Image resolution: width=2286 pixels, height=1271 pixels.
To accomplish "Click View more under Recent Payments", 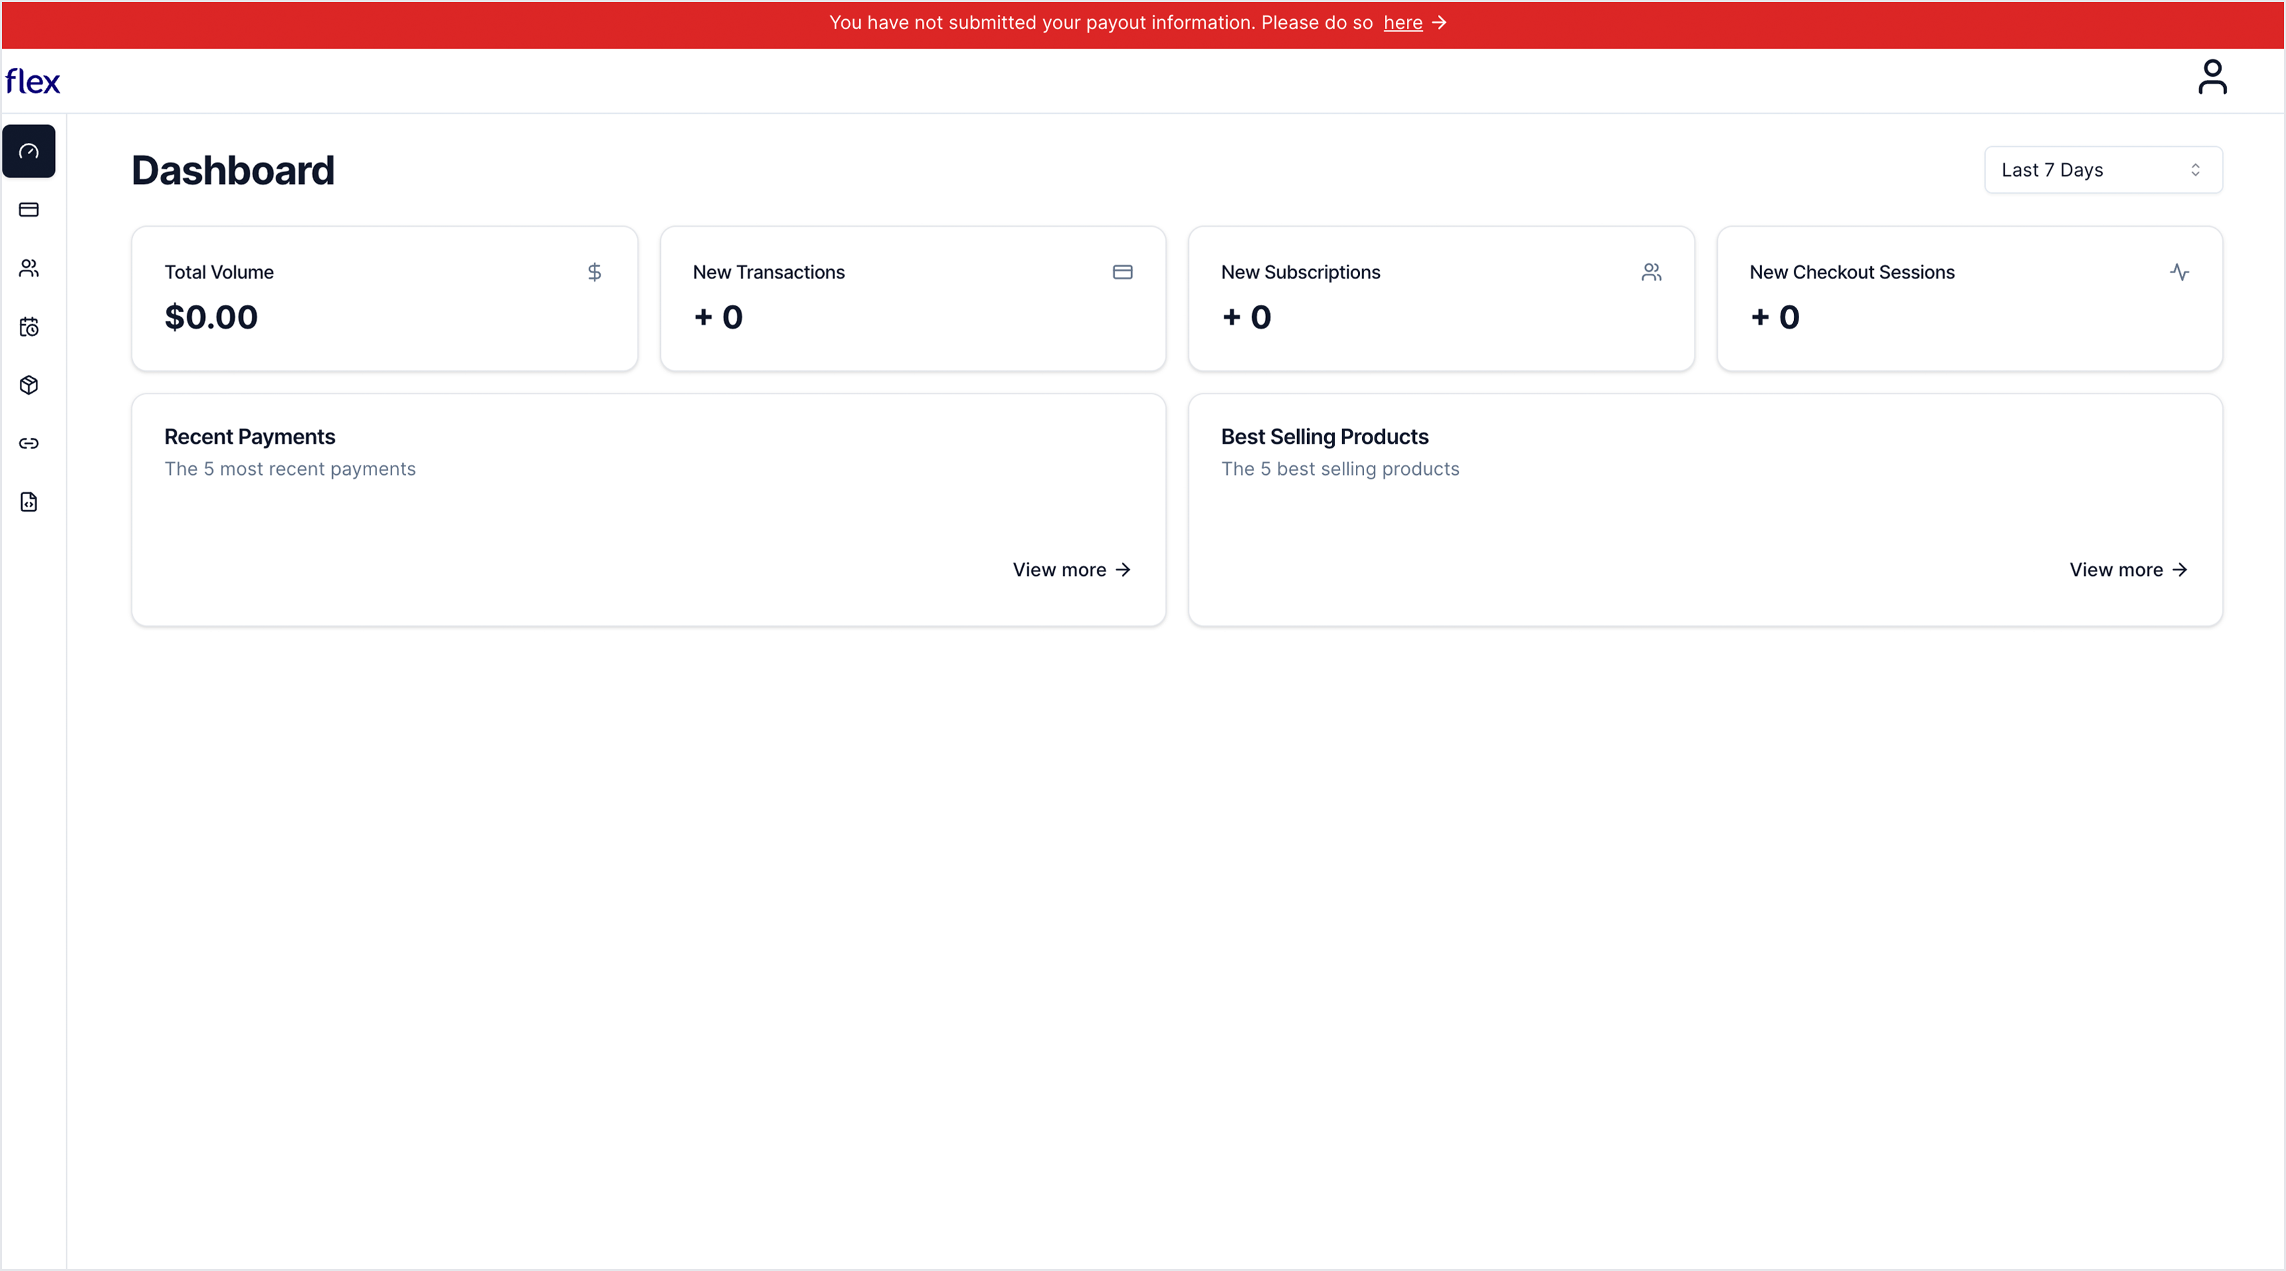I will pos(1071,570).
